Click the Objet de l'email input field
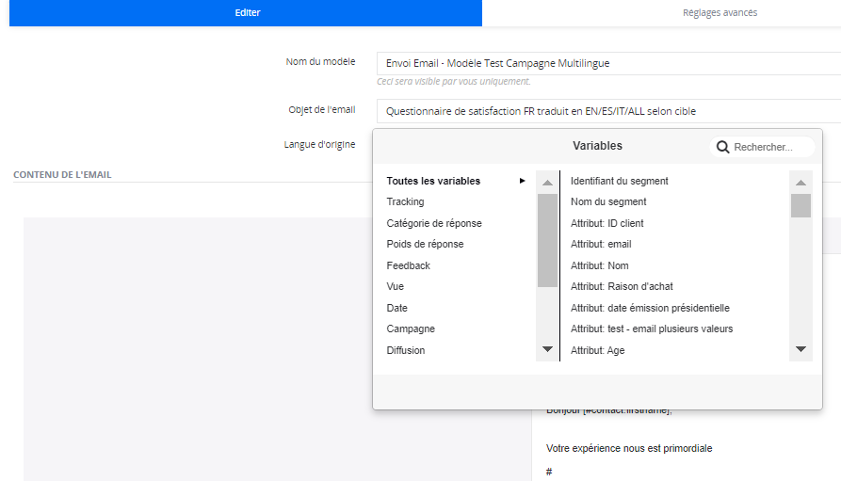This screenshot has height=481, width=841. click(x=607, y=111)
